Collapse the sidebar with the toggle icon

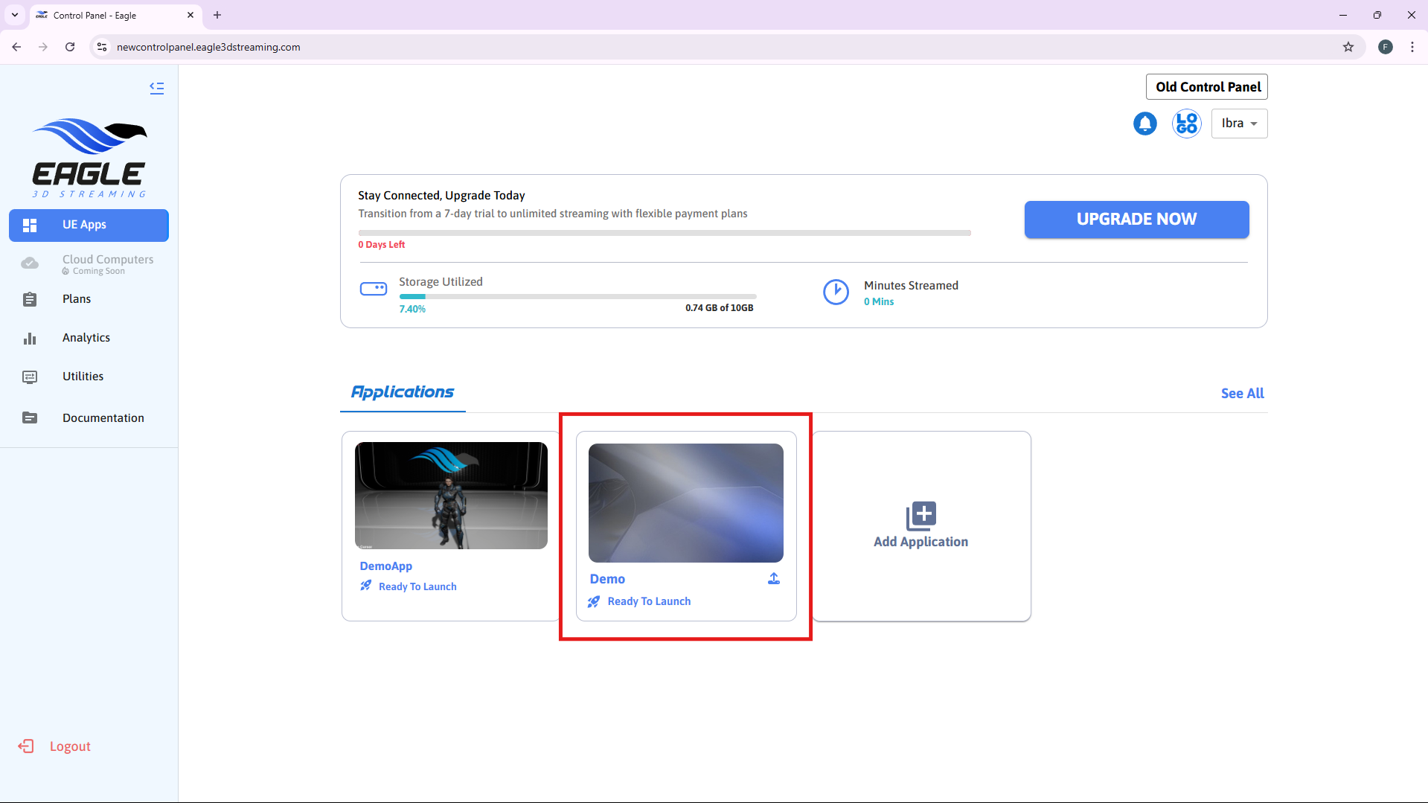click(x=156, y=88)
